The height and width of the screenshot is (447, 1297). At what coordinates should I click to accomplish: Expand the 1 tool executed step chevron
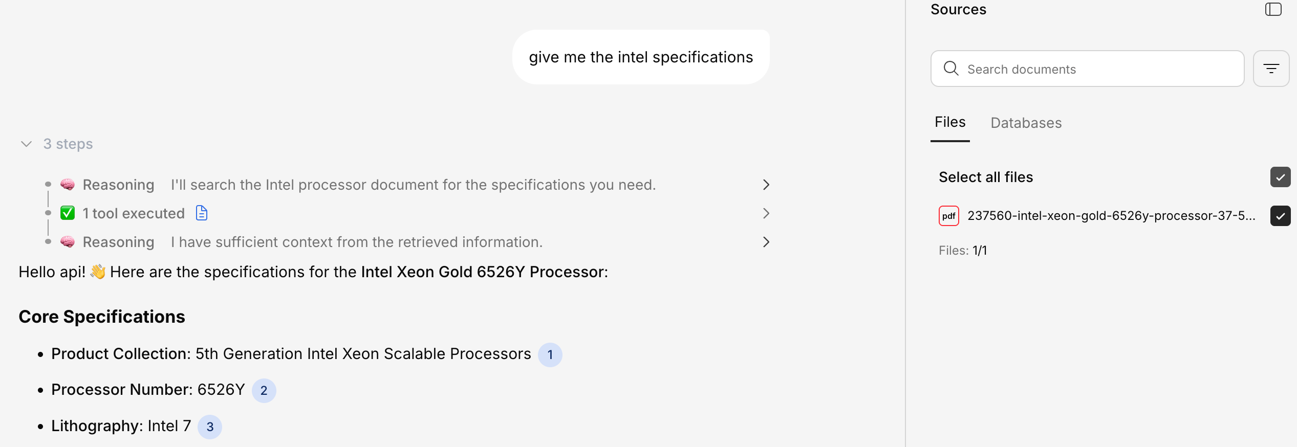tap(766, 213)
